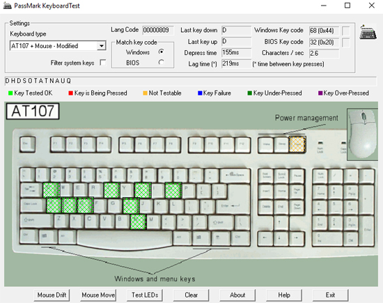
Task: Click the PassMark KeyboardTest title bar icon
Action: point(7,6)
